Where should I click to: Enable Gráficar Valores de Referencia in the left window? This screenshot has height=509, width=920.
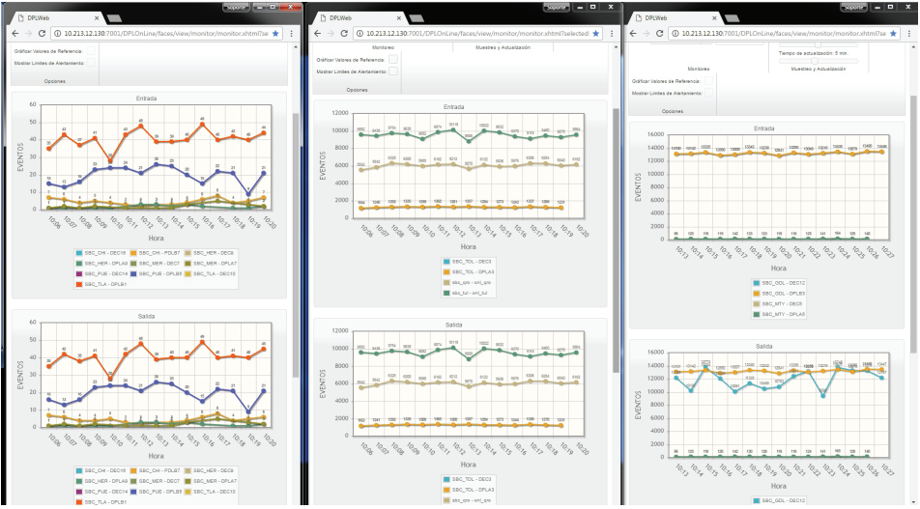(x=92, y=50)
